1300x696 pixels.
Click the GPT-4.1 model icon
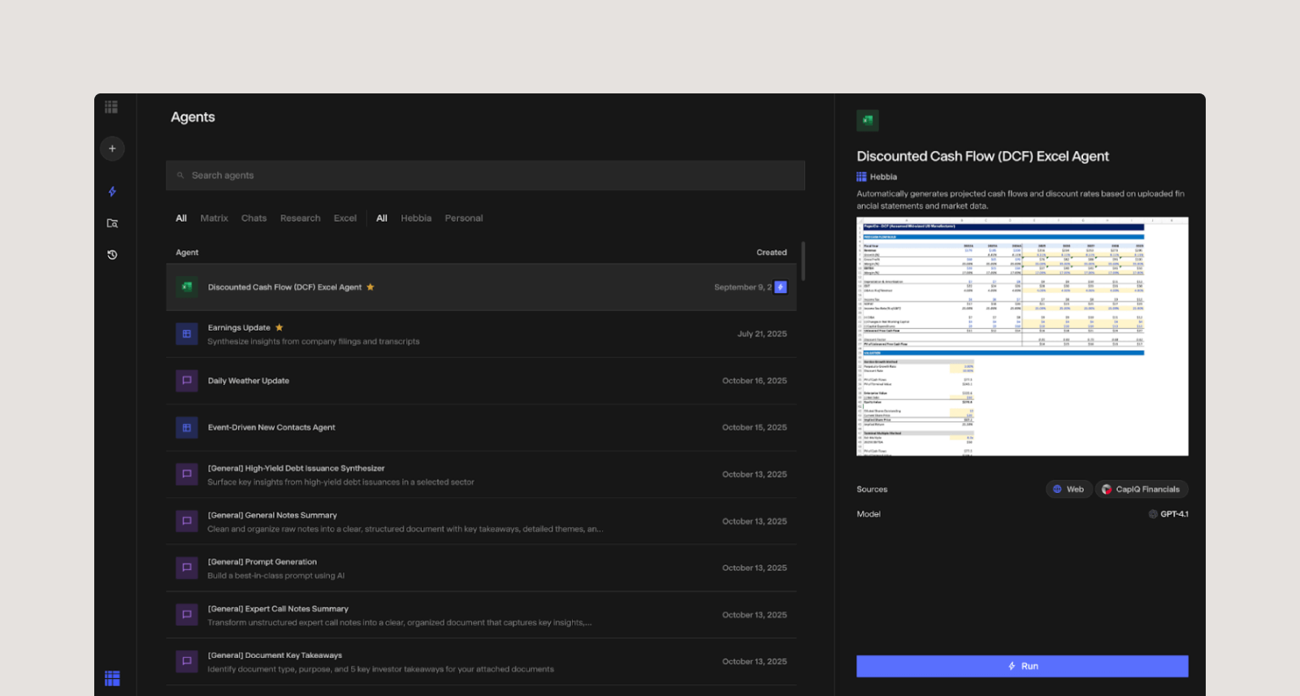[x=1153, y=514]
